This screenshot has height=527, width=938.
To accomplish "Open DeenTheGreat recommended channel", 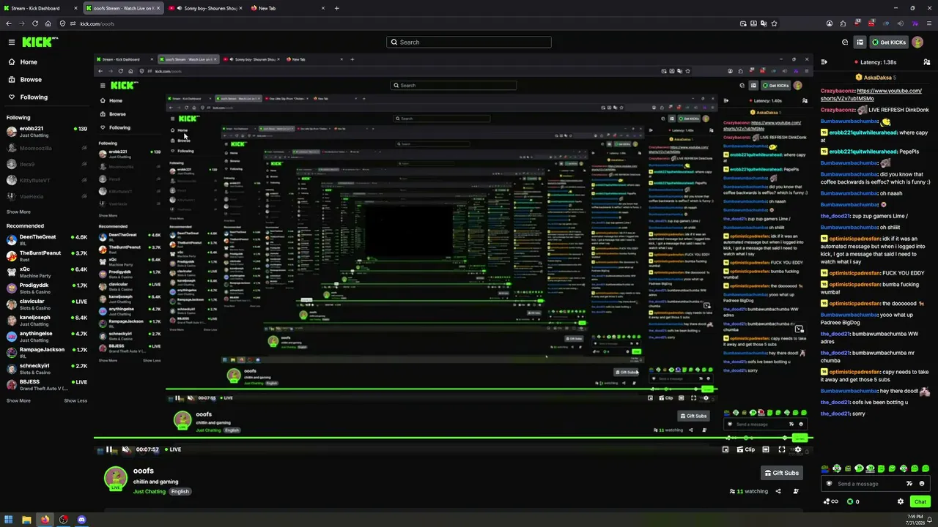I will point(47,240).
